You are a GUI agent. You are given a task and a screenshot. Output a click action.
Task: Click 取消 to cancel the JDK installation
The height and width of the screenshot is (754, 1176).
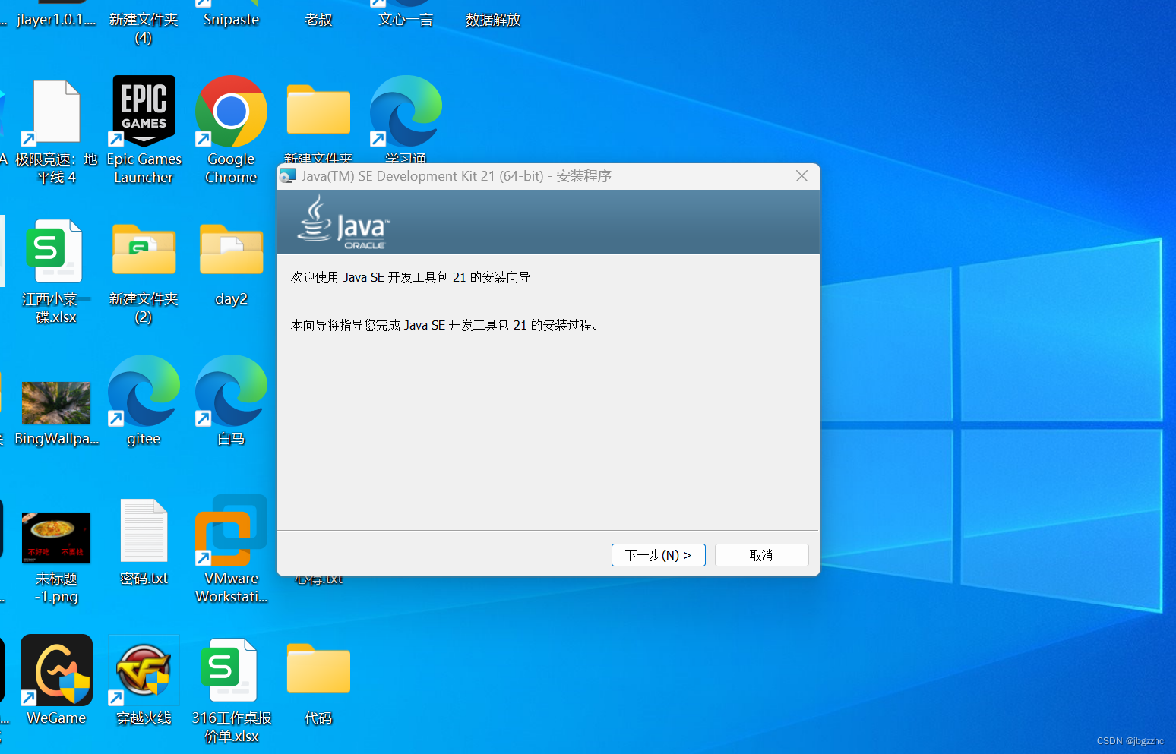point(760,554)
